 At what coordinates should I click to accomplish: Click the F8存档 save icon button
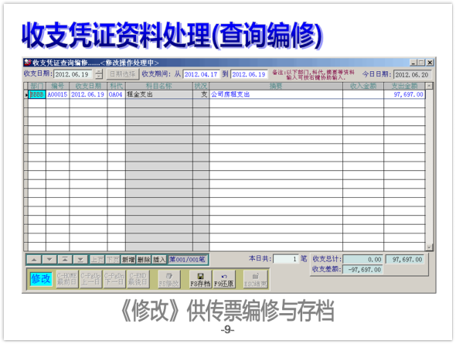200,279
